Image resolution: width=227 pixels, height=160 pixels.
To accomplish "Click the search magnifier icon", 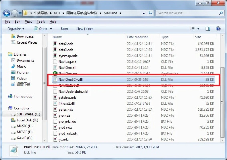I will [221, 13].
